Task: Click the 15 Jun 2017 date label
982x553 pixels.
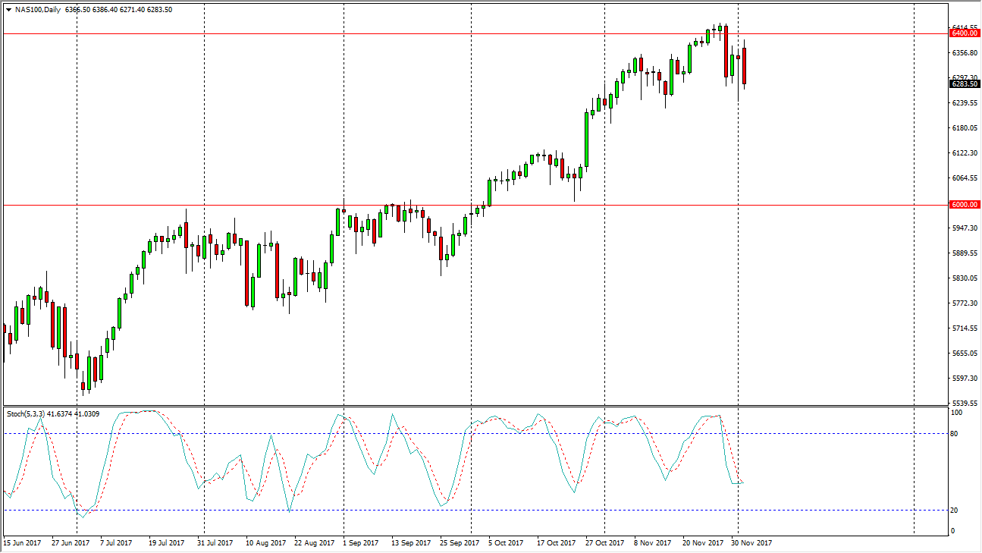Action: click(x=23, y=543)
